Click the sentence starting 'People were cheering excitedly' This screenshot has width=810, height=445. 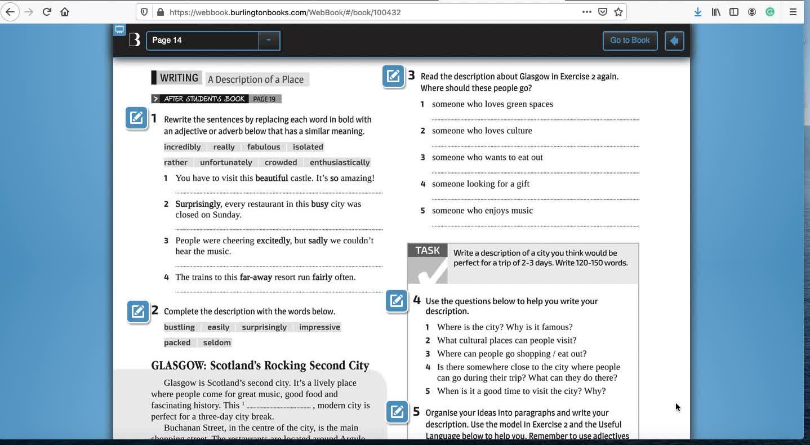click(274, 246)
